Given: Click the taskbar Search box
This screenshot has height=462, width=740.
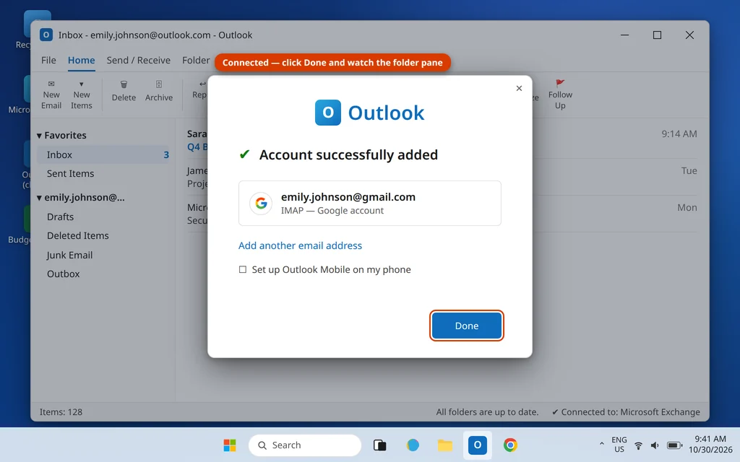Looking at the screenshot, I should pos(305,445).
